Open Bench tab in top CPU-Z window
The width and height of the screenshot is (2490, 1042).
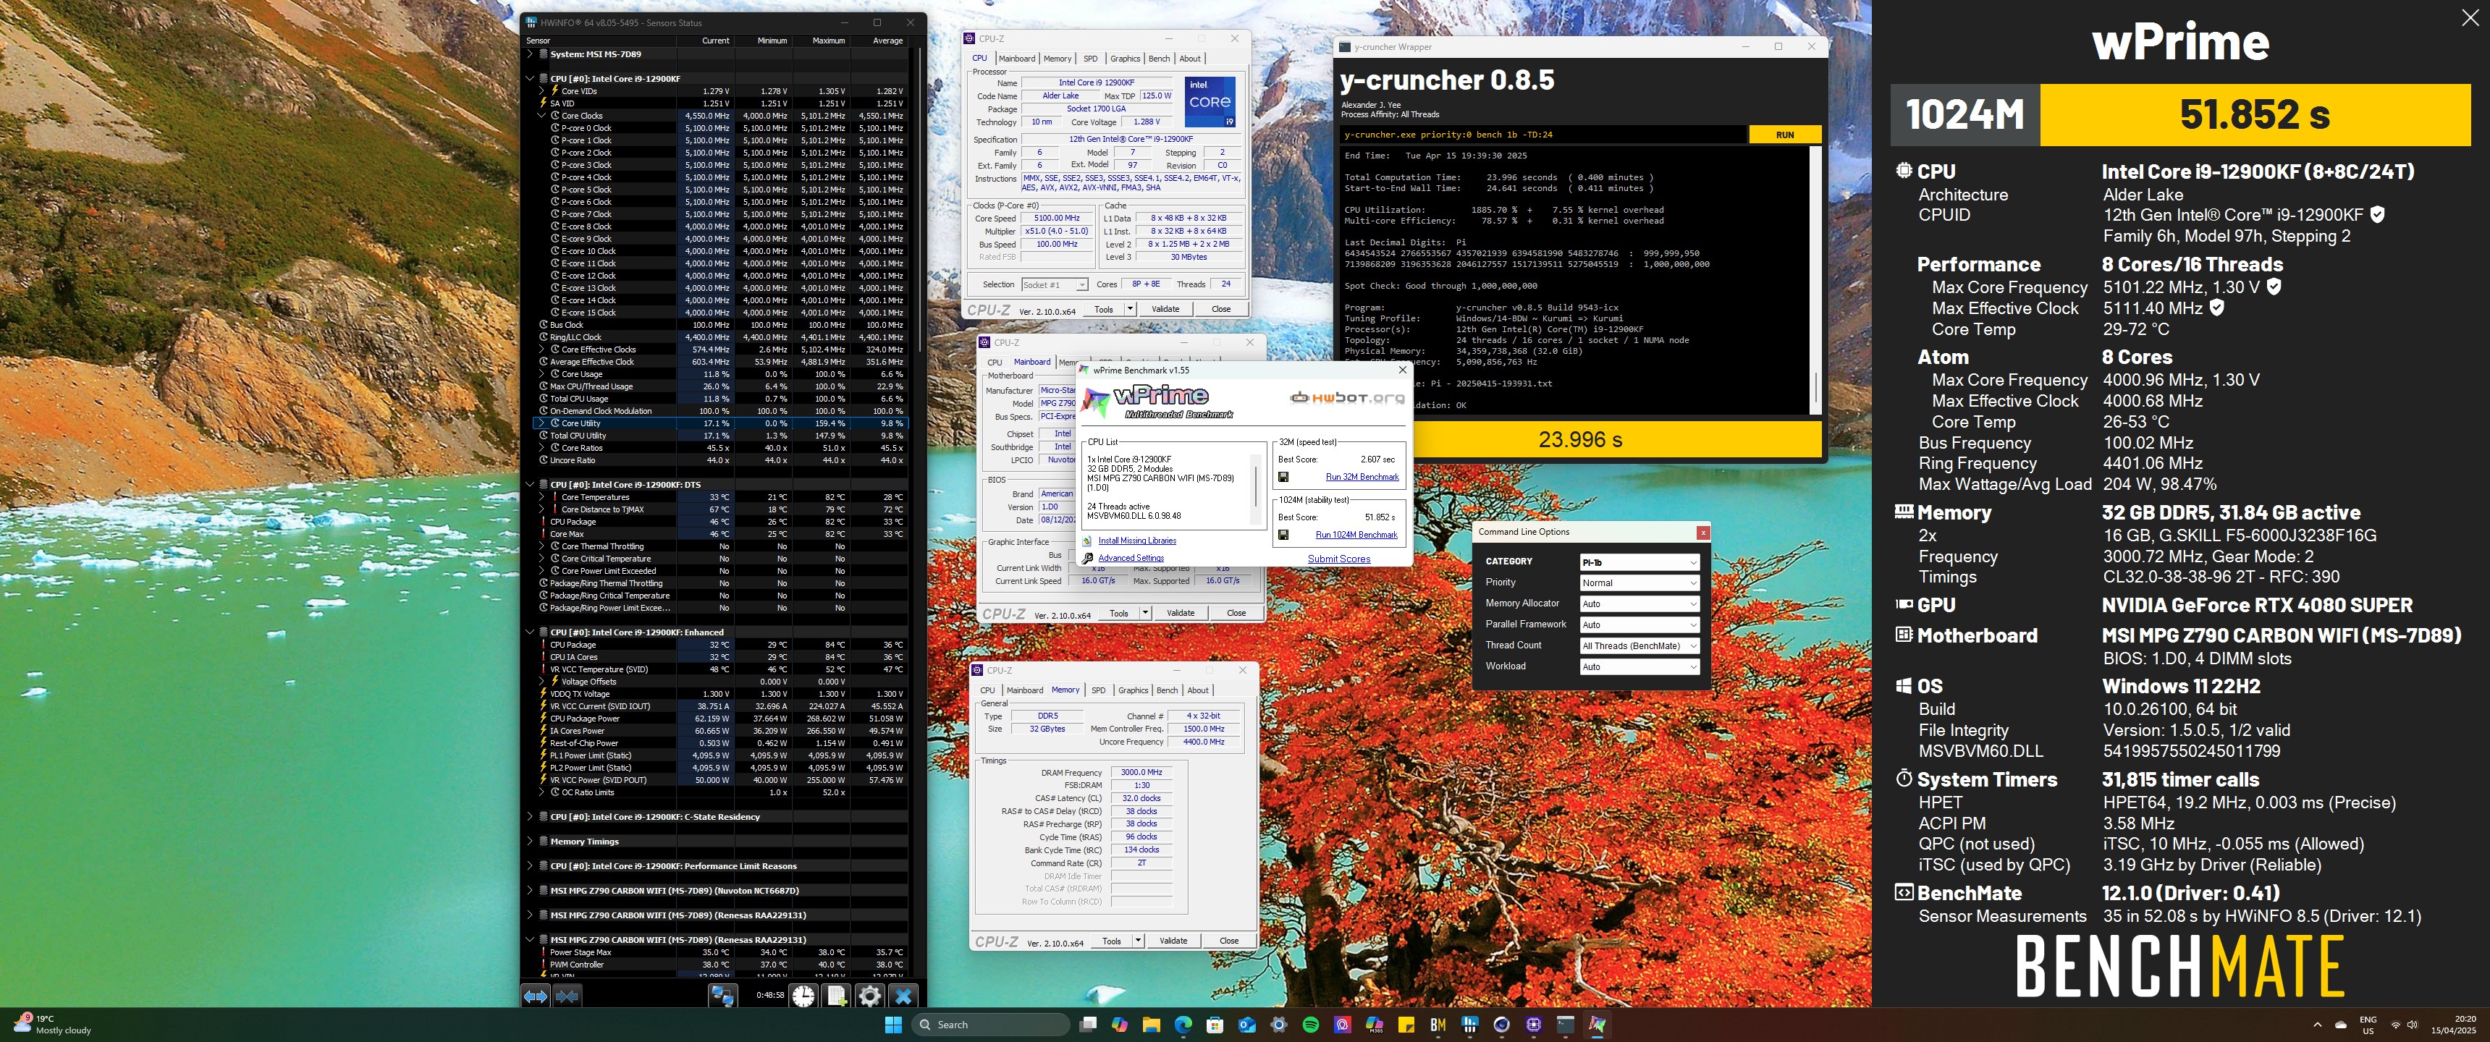click(1160, 59)
